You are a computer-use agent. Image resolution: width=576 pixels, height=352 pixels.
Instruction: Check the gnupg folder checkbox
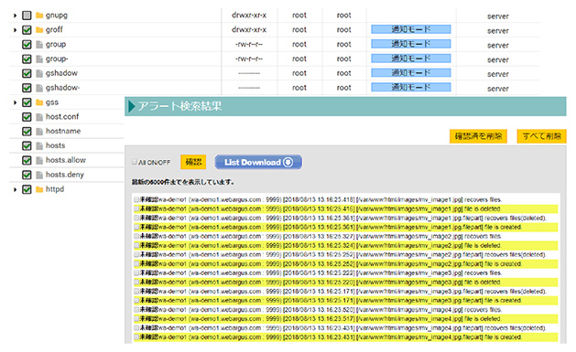27,16
